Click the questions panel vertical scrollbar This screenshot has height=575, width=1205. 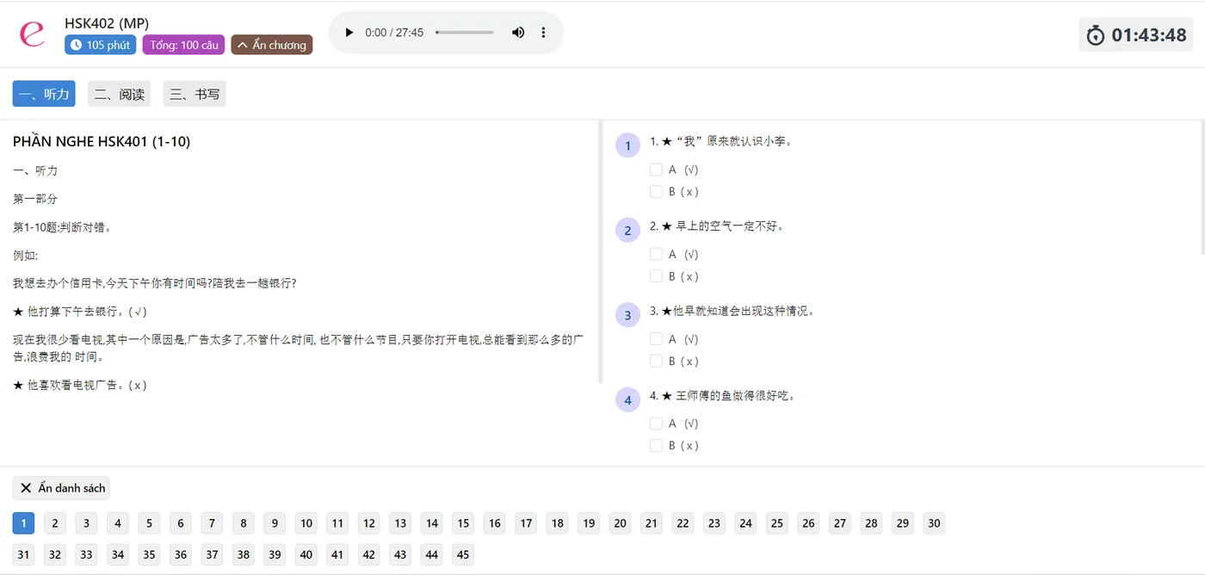pos(1202,188)
